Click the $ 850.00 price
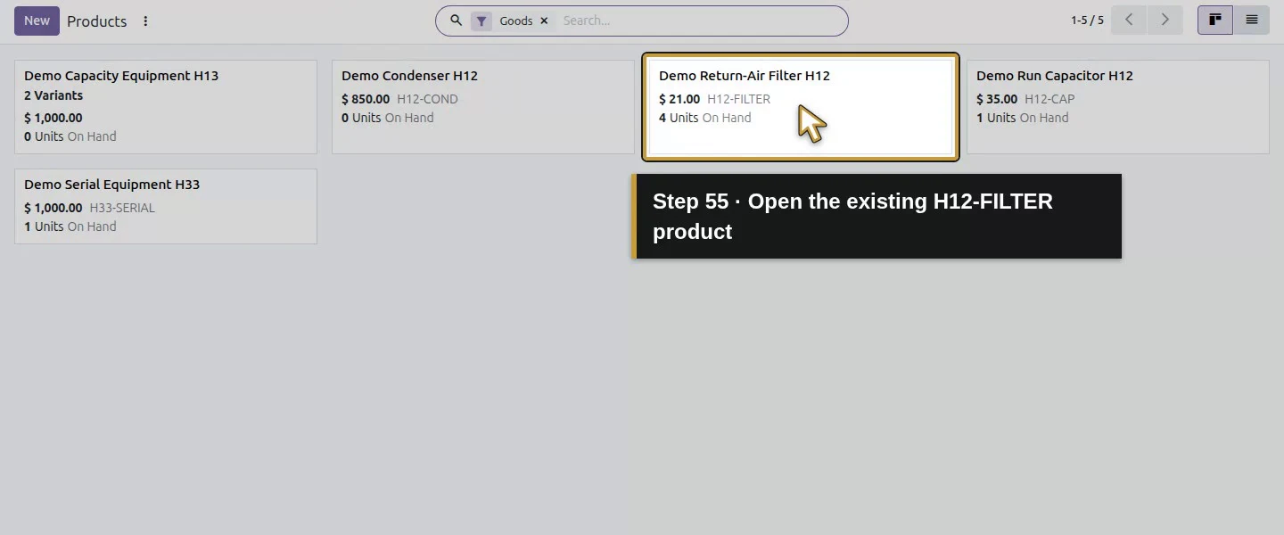The width and height of the screenshot is (1284, 535). pyautogui.click(x=366, y=99)
